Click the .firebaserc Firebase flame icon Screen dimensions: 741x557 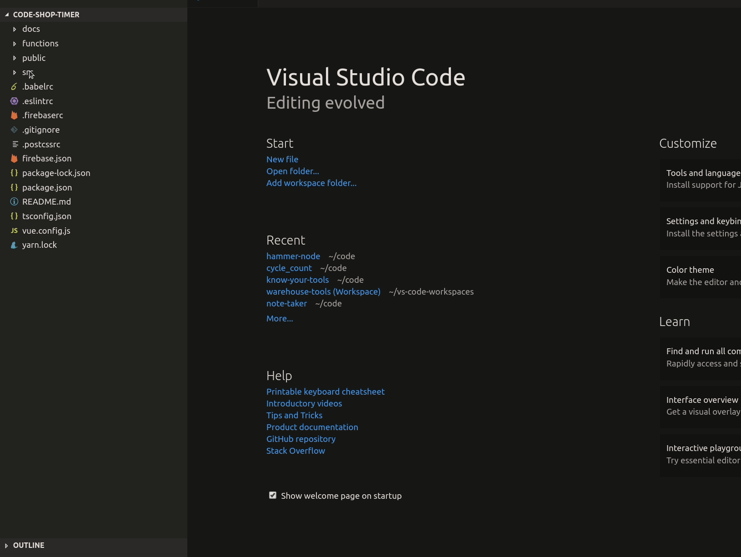(14, 115)
